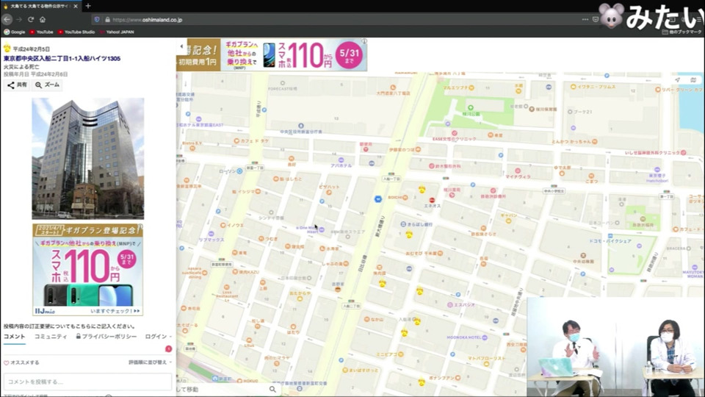The height and width of the screenshot is (397, 705).
Task: Click the アパホテル map pin
Action: point(341,160)
